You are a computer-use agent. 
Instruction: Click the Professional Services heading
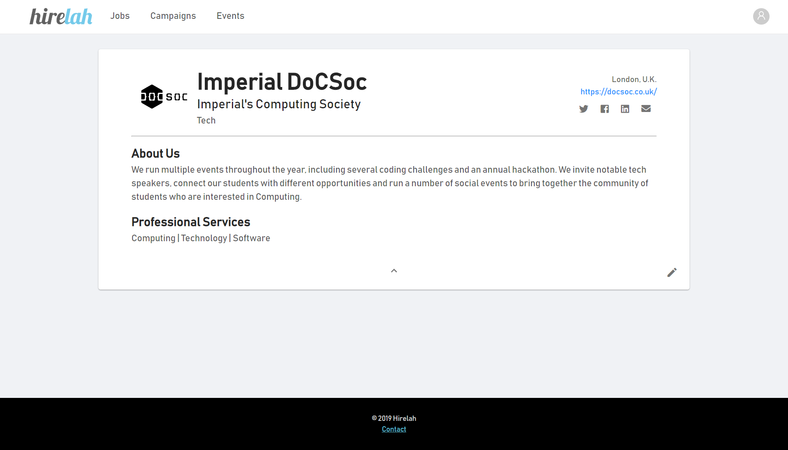point(191,222)
